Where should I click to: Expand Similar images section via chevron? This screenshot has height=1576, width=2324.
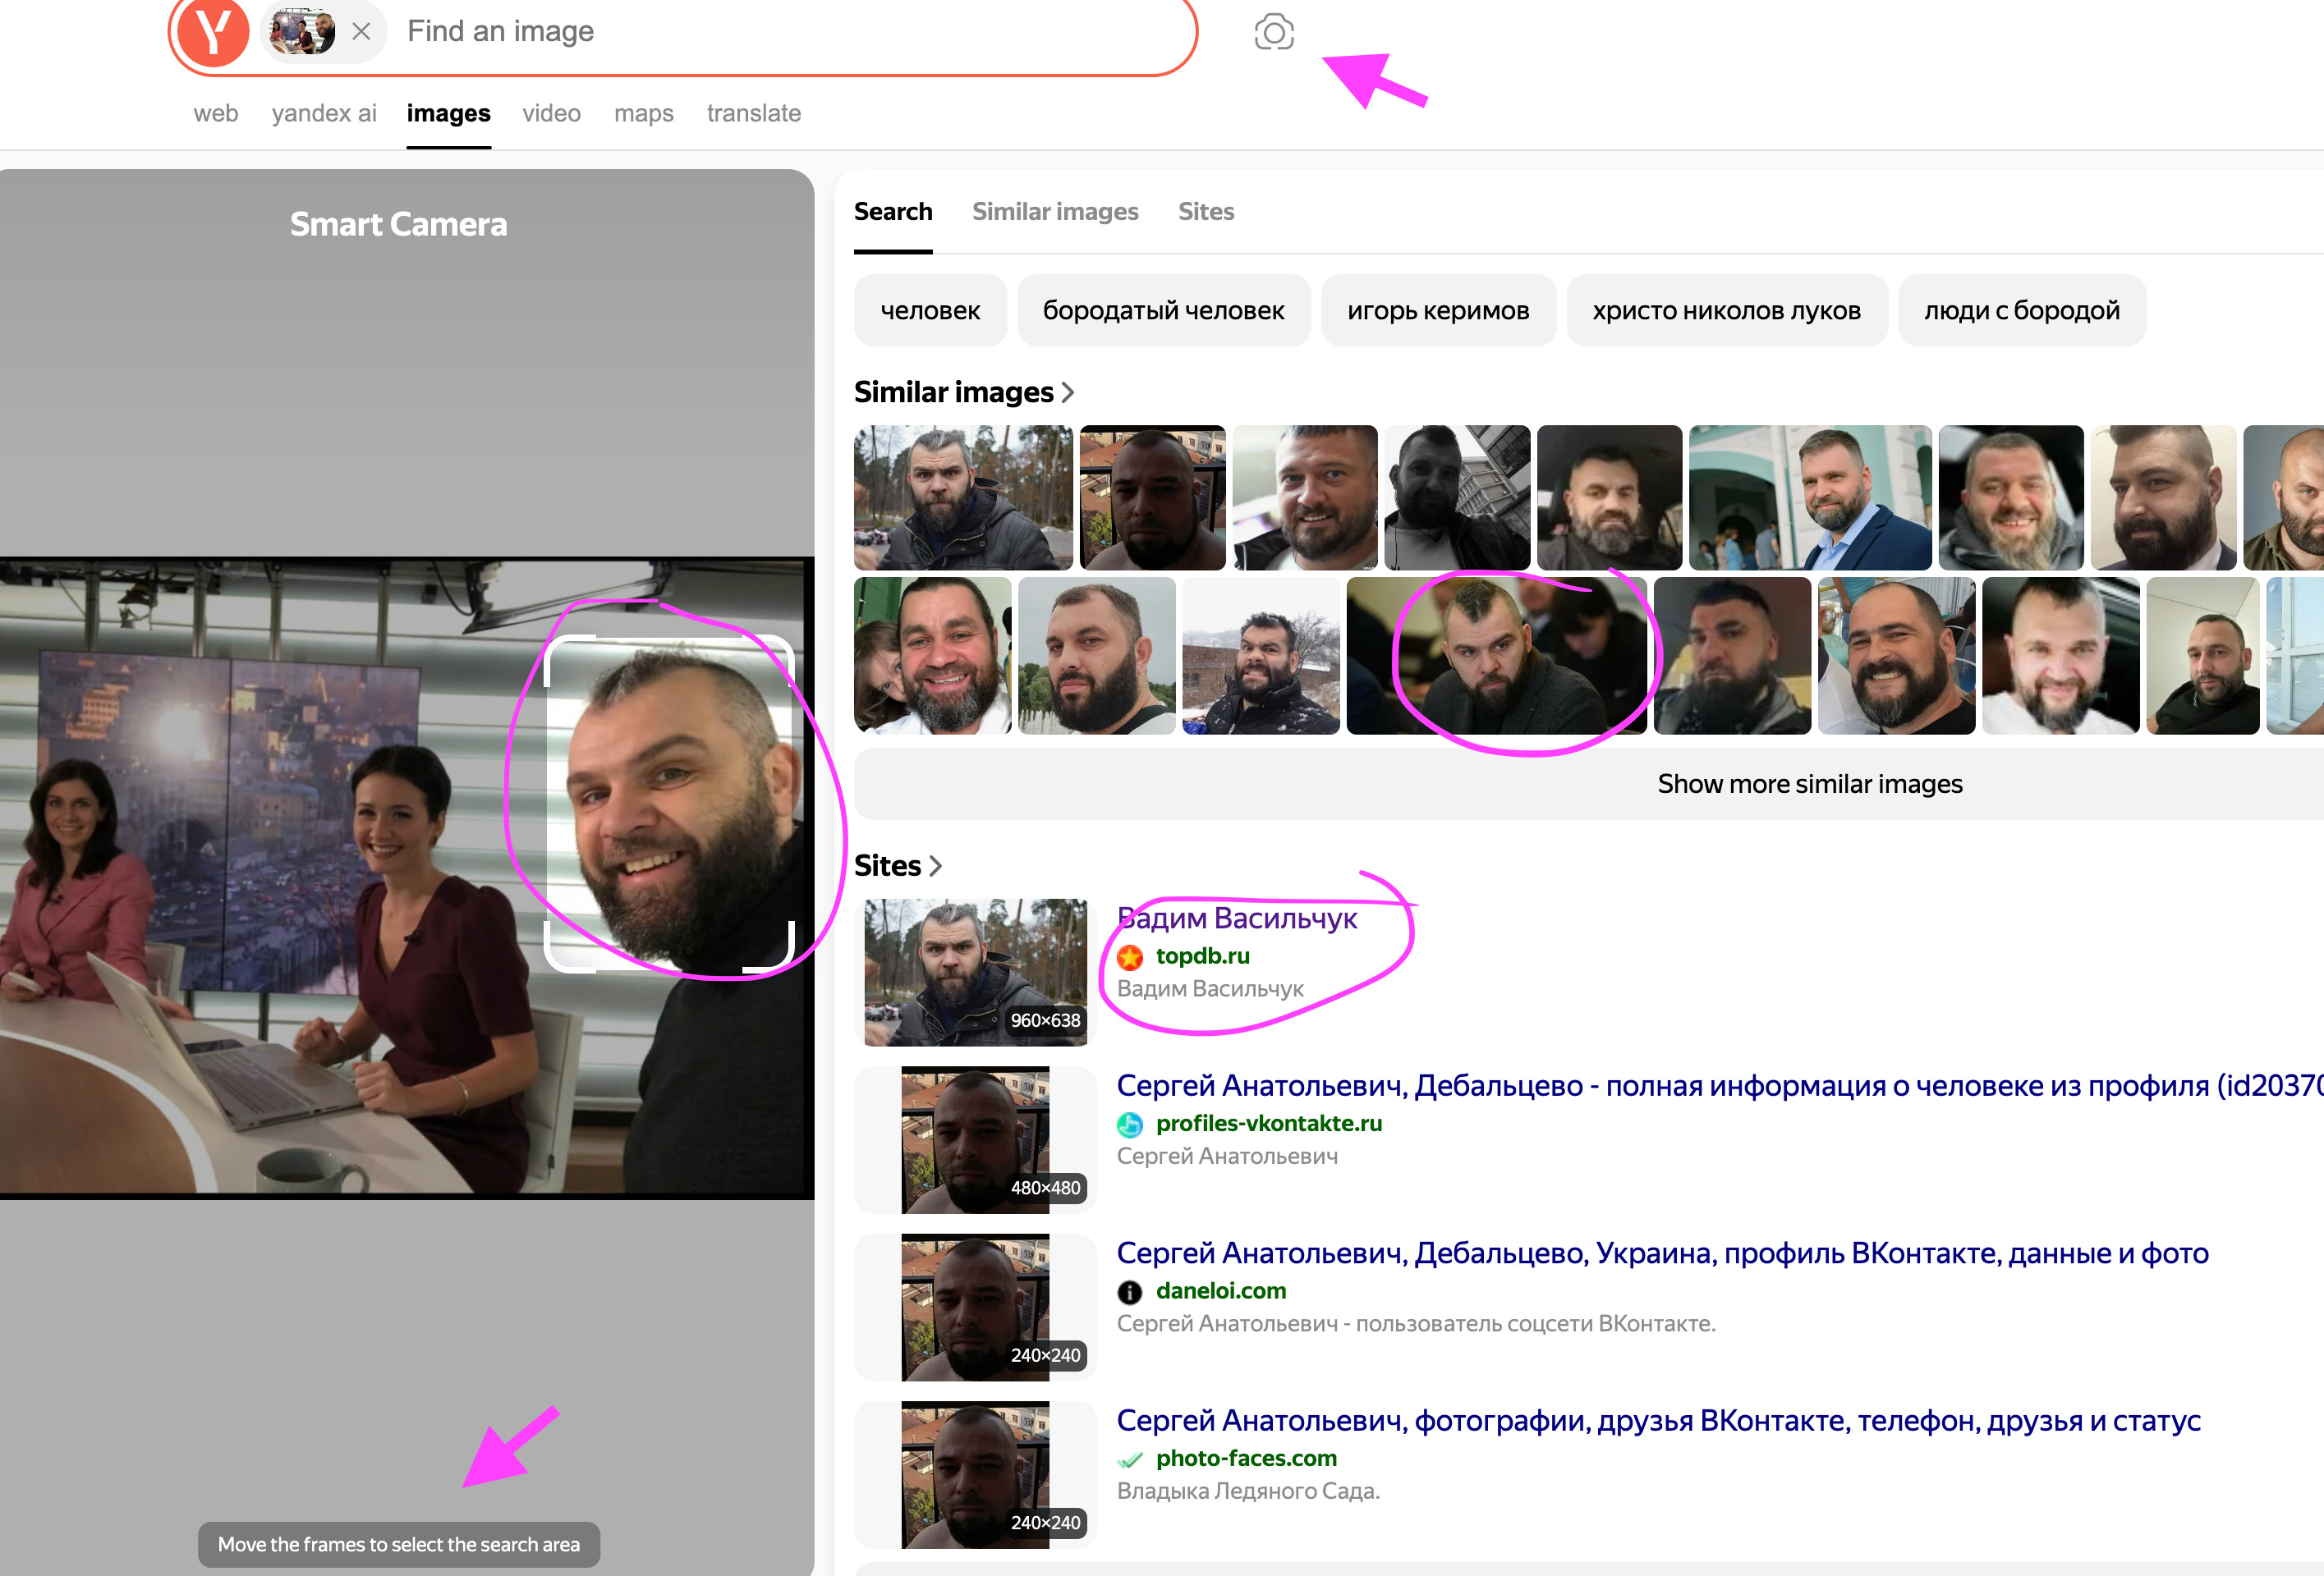coord(1068,392)
